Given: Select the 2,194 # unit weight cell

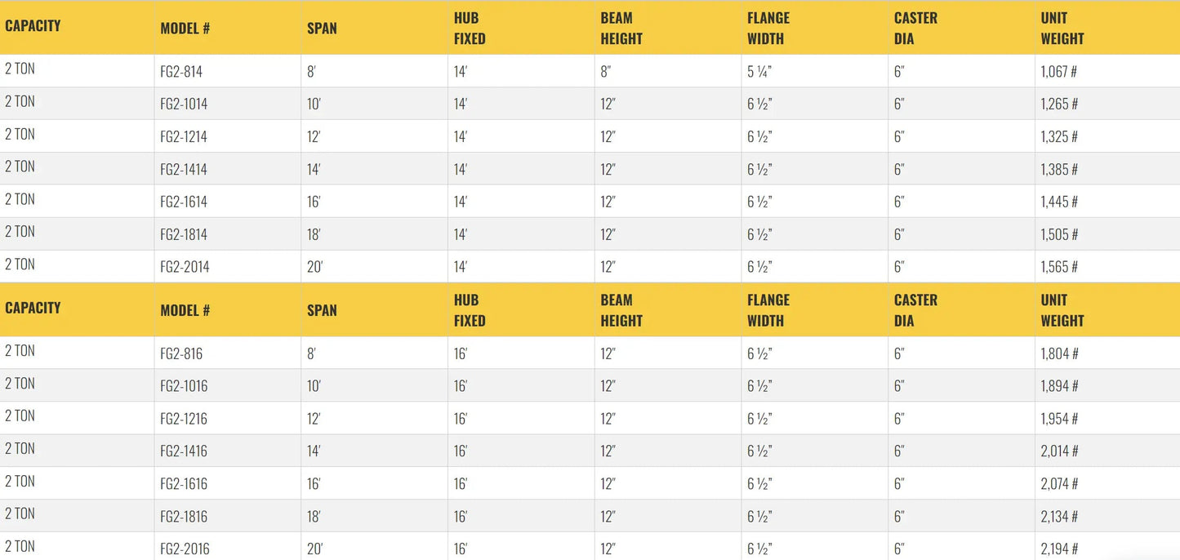Looking at the screenshot, I should point(1059,549).
